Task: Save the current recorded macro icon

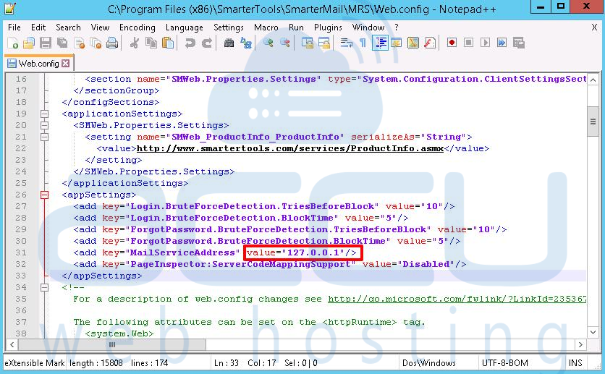Action: coord(519,43)
